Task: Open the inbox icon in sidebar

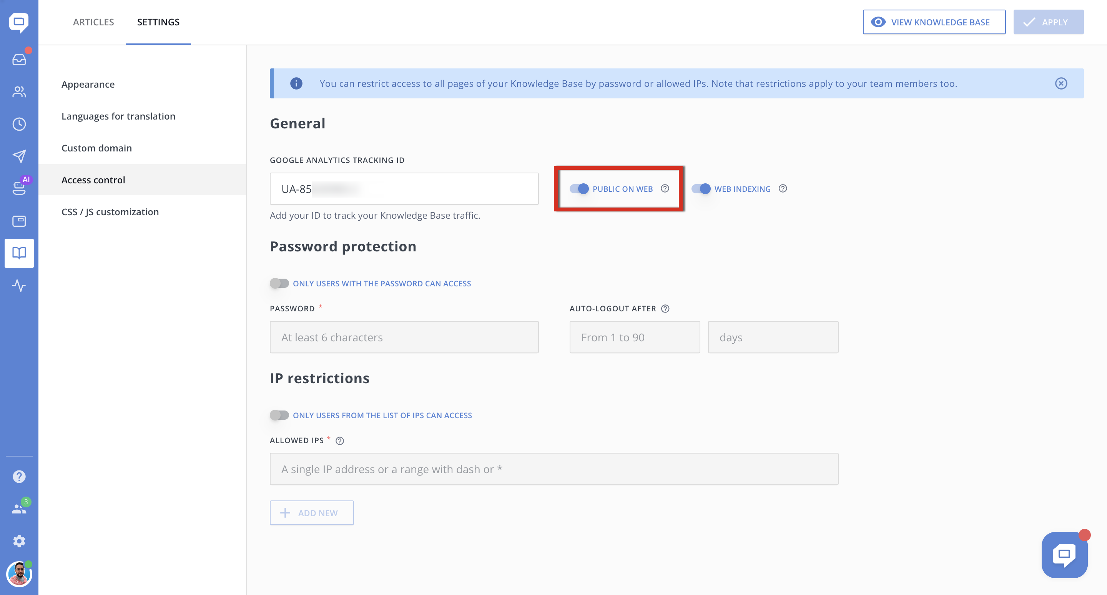Action: [x=19, y=59]
